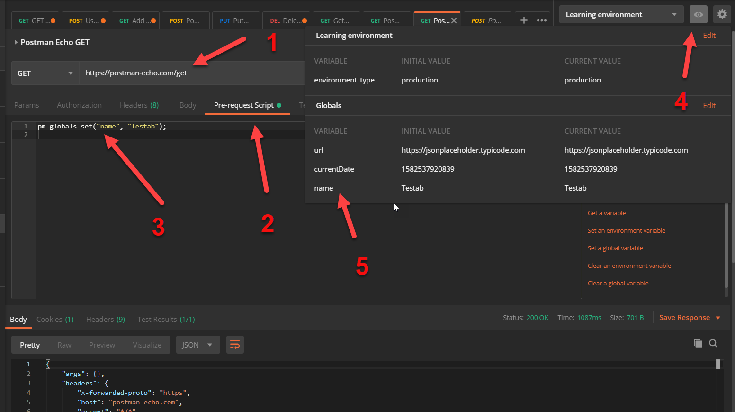This screenshot has width=735, height=412.
Task: Open tab options ellipsis menu
Action: coord(542,20)
